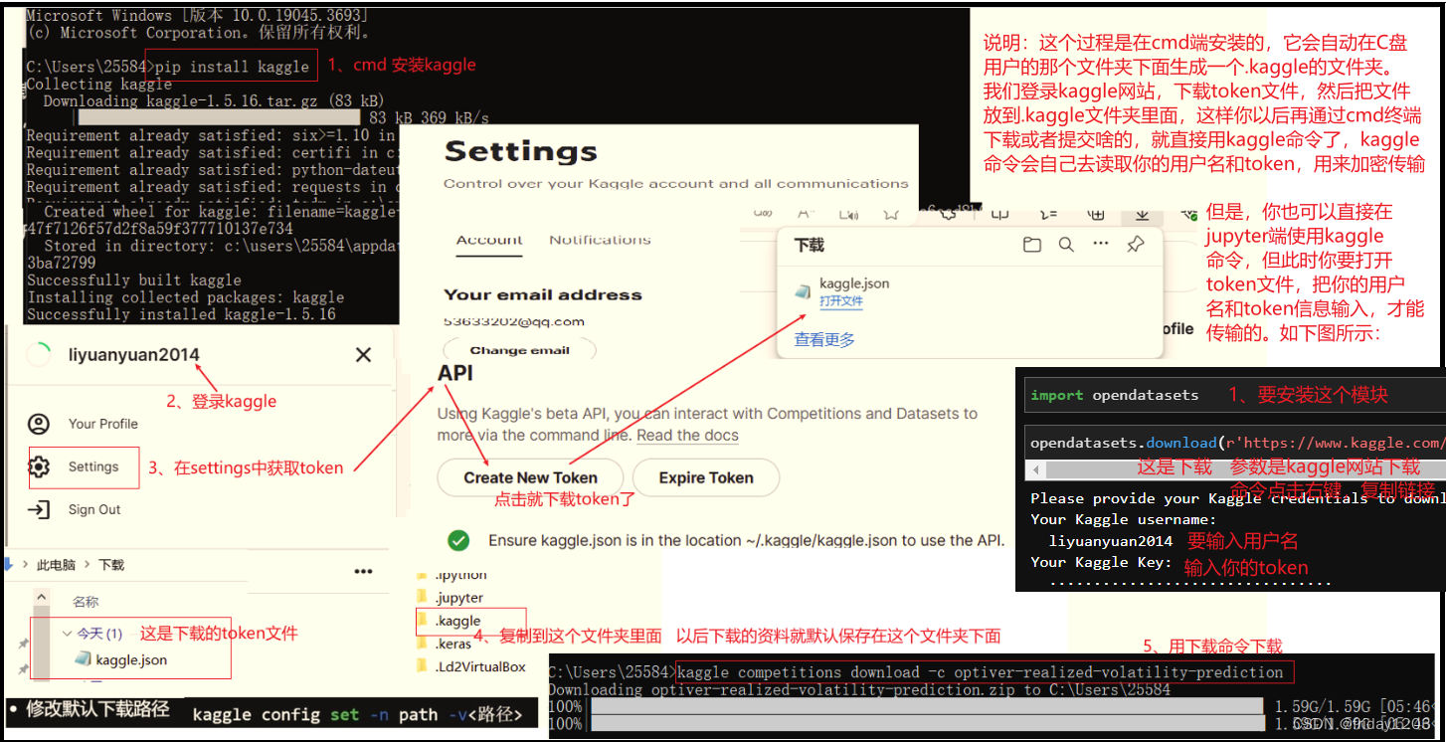This screenshot has height=742, width=1446.
Task: Click username liyuanyuan2014 in menu header
Action: click(134, 355)
